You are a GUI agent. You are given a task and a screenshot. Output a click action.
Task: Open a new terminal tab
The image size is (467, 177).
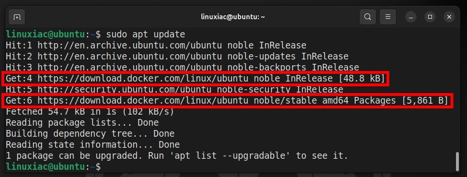[x=17, y=17]
